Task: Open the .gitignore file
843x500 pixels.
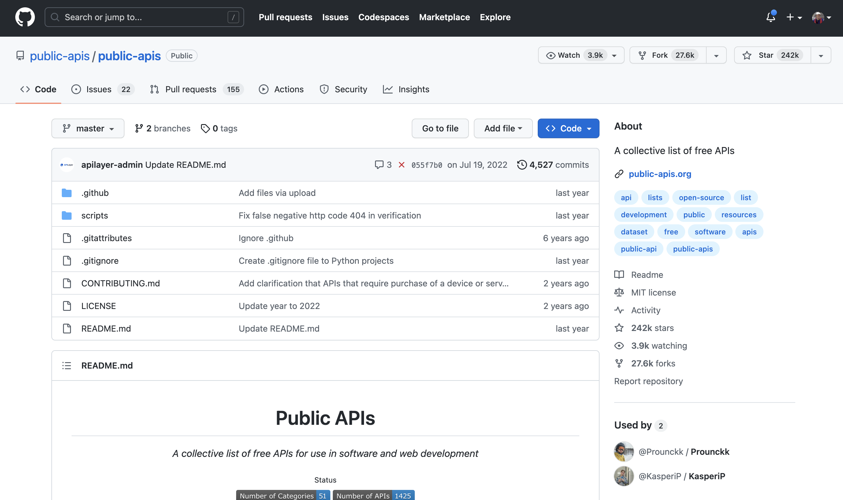Action: (100, 260)
